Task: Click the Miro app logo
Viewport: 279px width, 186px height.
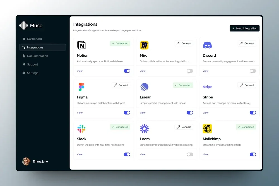Action: point(144,45)
